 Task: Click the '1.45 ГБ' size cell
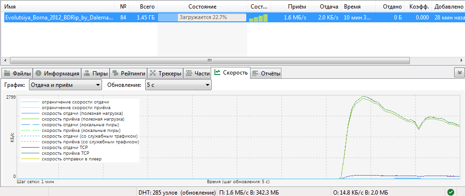click(146, 18)
